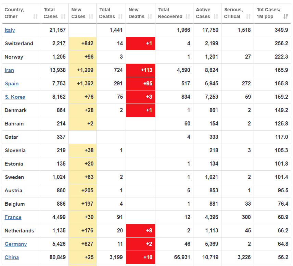Select the Switzerland row name
This screenshot has width=293, height=266.
click(19, 44)
